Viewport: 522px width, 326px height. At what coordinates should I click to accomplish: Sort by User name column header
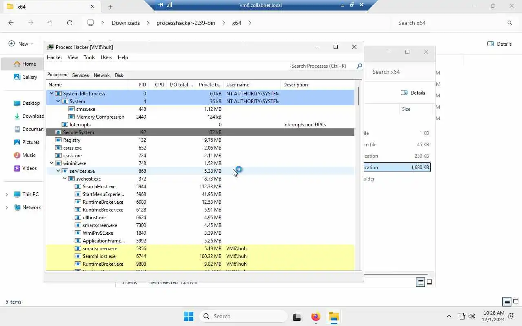252,85
